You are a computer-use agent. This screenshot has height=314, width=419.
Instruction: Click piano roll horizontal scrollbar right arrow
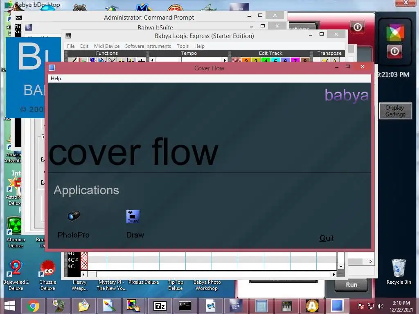pyautogui.click(x=333, y=274)
